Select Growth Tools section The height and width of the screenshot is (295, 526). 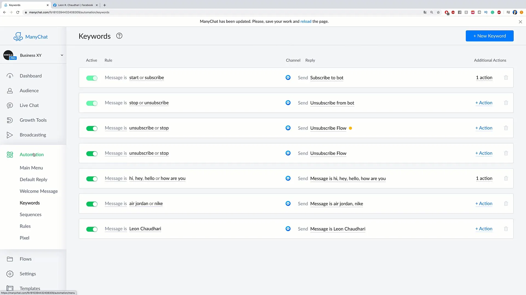[x=33, y=120]
